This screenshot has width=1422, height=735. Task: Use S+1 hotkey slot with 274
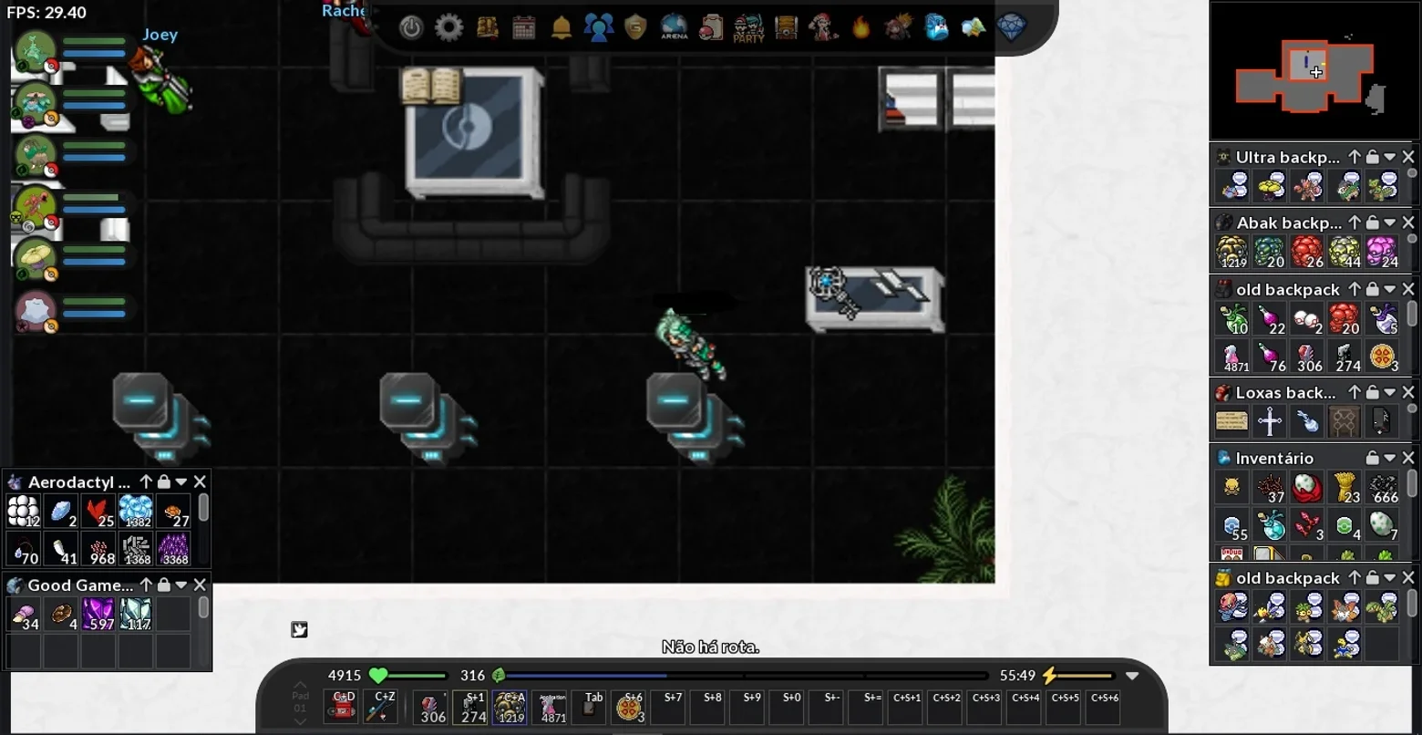click(x=471, y=707)
